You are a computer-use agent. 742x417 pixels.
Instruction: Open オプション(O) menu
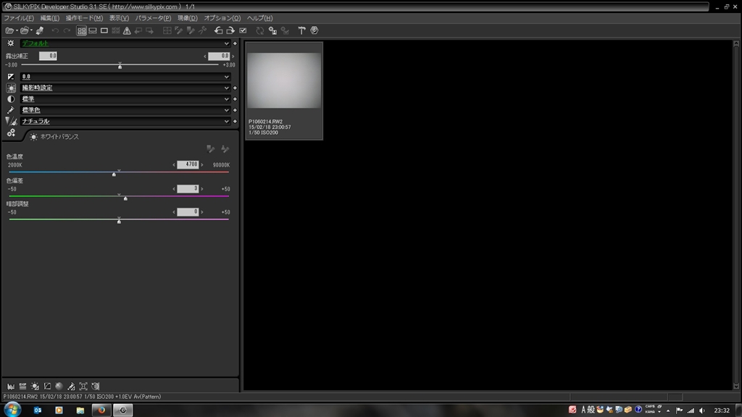pos(222,18)
